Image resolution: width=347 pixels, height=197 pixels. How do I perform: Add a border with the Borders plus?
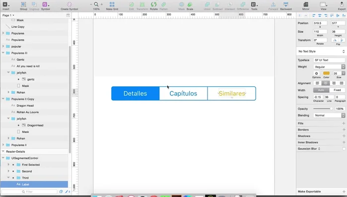[344, 130]
